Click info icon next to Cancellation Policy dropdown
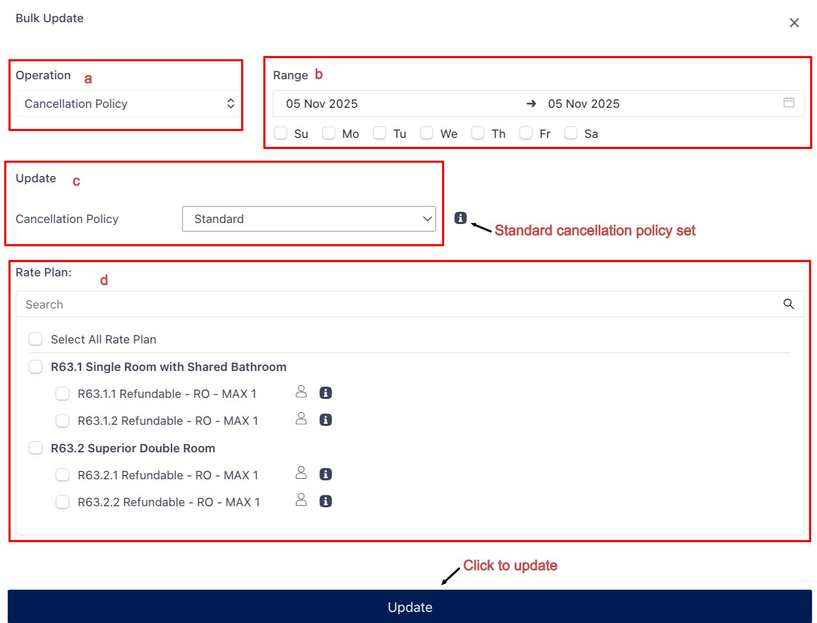The height and width of the screenshot is (623, 817). coord(460,218)
